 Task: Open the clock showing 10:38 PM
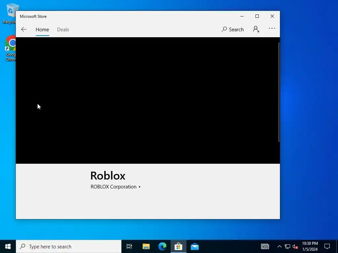[x=310, y=246]
